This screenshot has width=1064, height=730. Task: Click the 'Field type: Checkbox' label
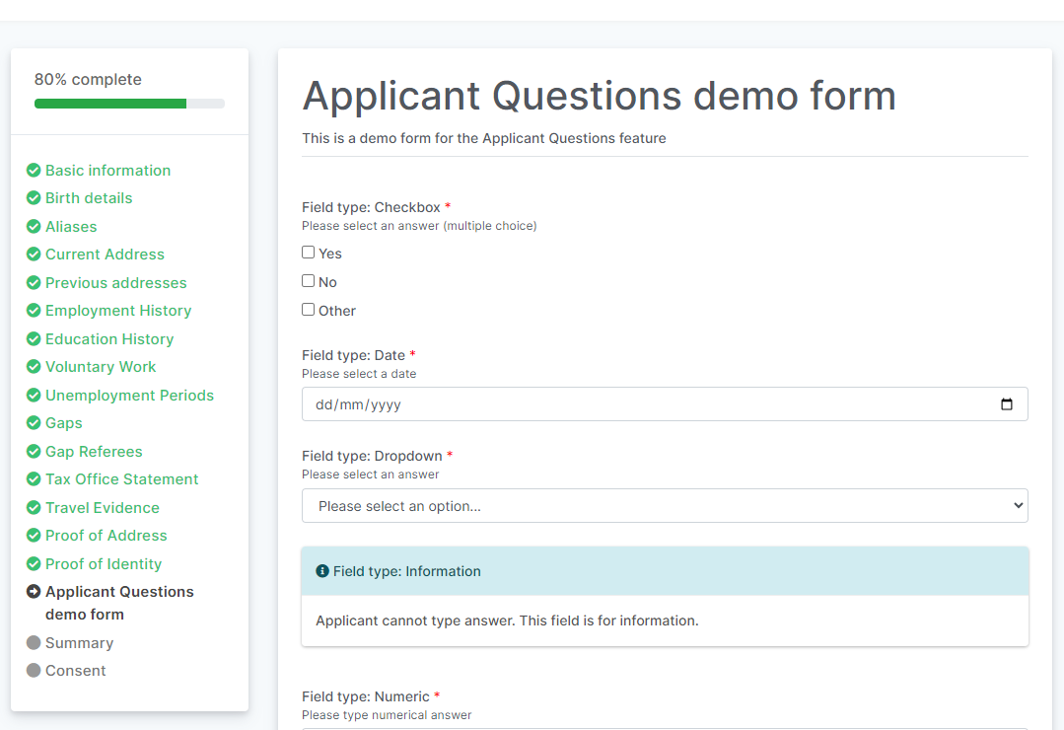(x=371, y=207)
